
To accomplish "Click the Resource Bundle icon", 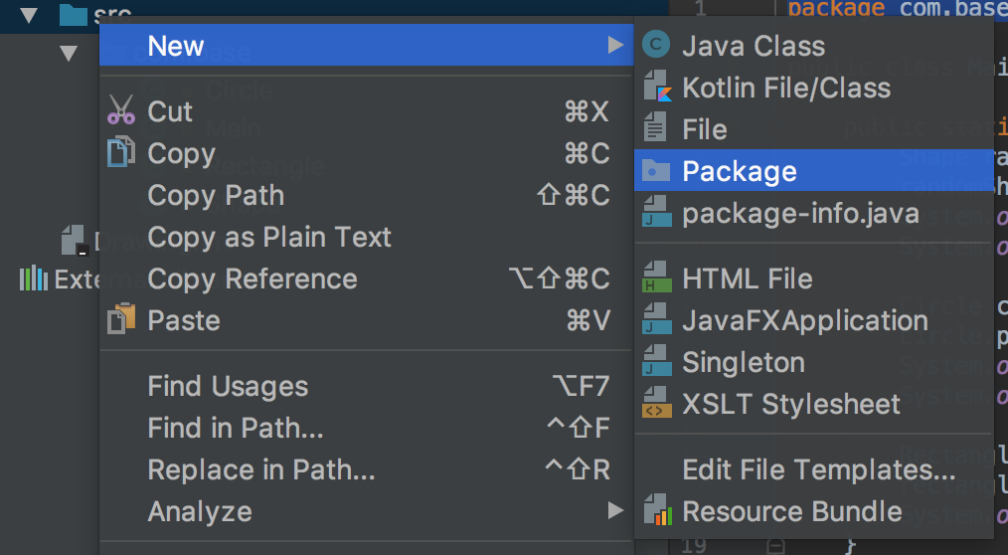I will 655,511.
